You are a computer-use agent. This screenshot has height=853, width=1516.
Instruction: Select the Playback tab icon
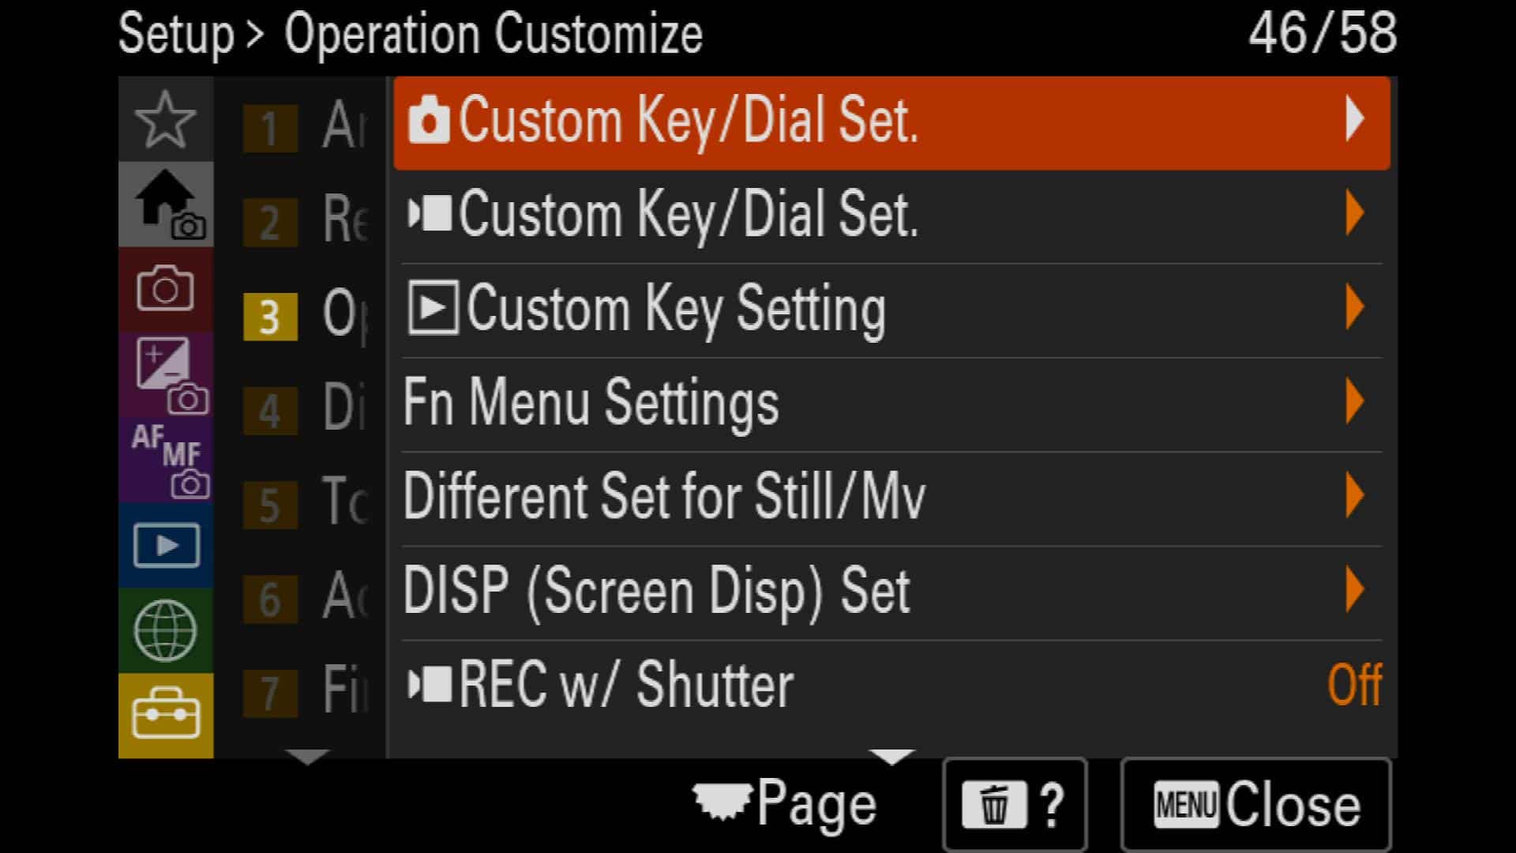165,545
